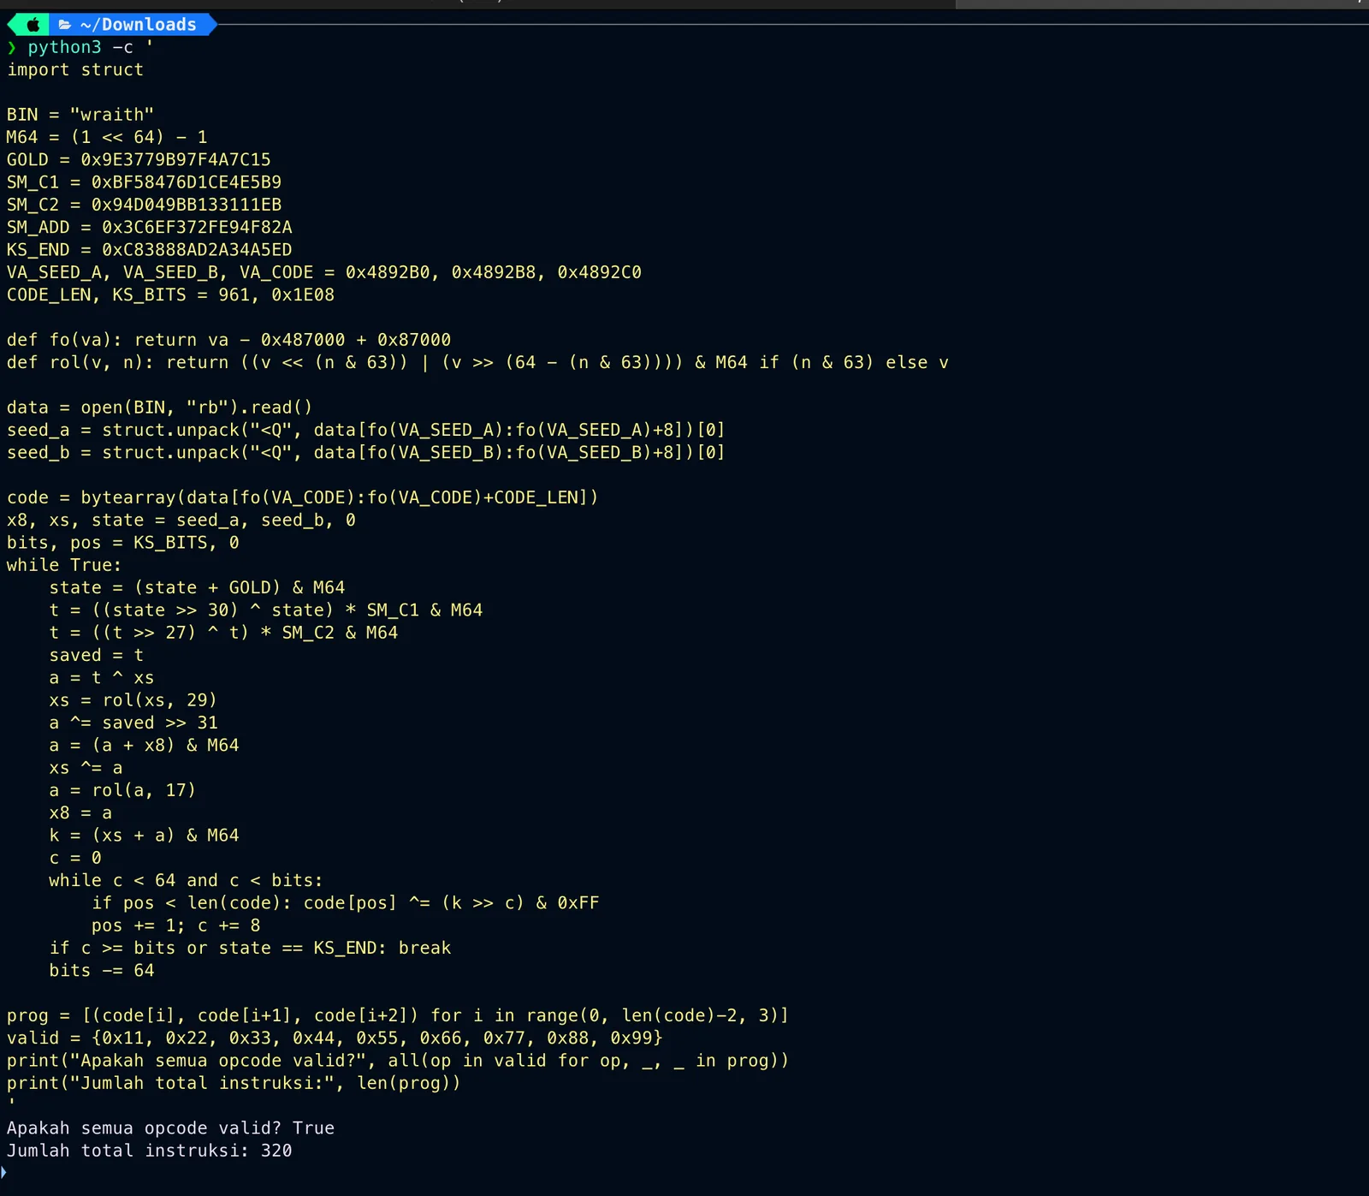Click the VA_SEED_A, VA_SEED_B, VA_CODE line
Image resolution: width=1369 pixels, height=1196 pixels.
tap(324, 272)
